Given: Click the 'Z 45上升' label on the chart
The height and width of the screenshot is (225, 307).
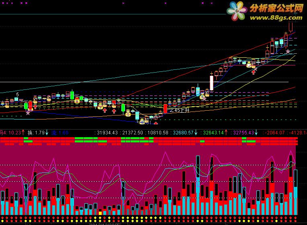Looking at the screenshot, I should coord(180,110).
